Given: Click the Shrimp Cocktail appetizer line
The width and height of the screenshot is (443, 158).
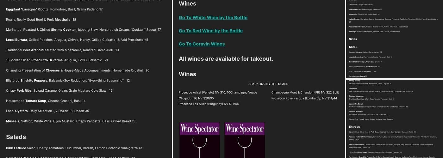Looking at the screenshot, I should coord(83,30).
